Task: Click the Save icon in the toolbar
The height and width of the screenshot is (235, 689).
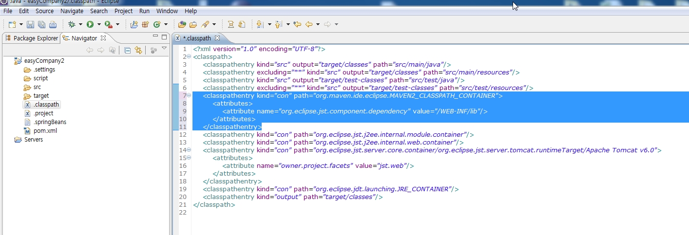Action: 30,24
